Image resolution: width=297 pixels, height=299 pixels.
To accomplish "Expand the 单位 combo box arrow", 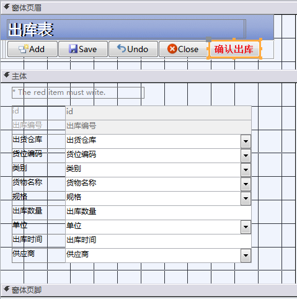I will [x=246, y=227].
